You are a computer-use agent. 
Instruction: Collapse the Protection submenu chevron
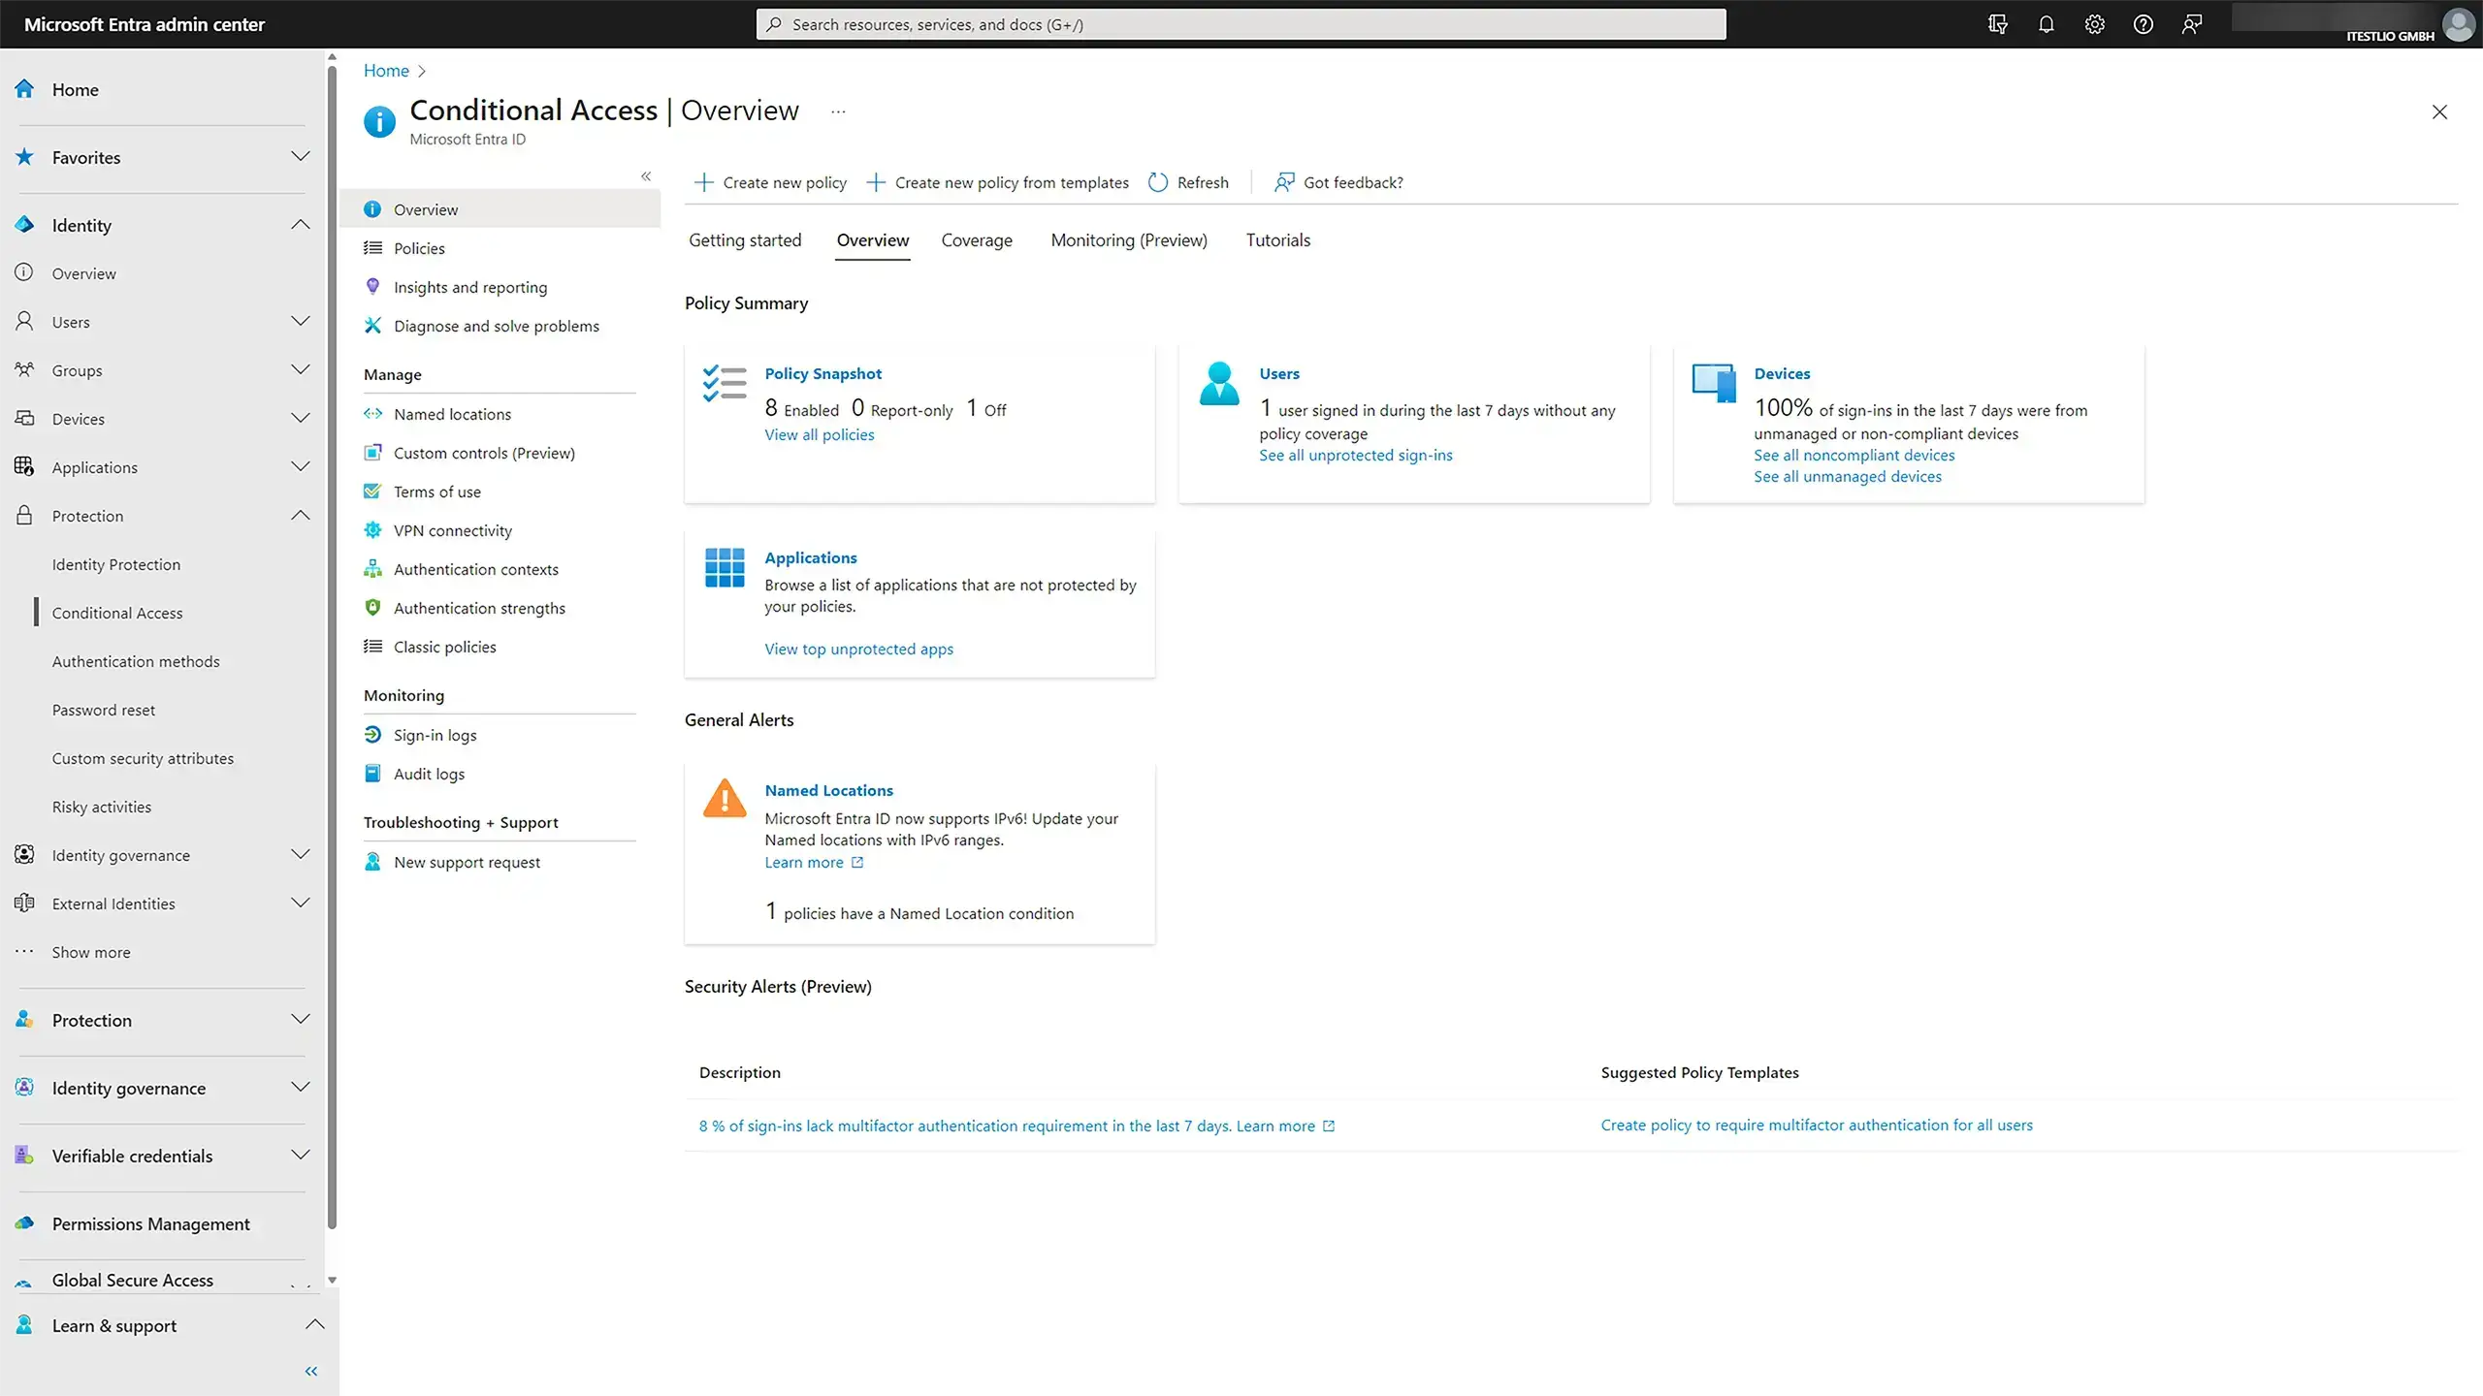(301, 516)
